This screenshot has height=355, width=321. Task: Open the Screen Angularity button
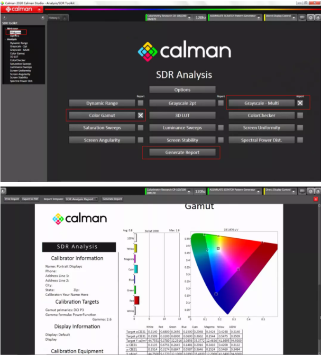(x=102, y=140)
